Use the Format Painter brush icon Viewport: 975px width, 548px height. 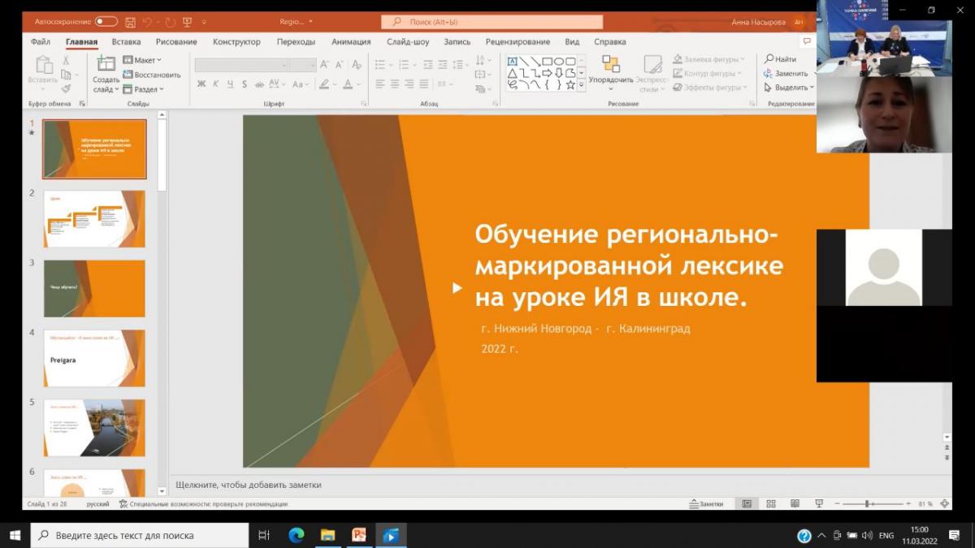click(x=67, y=88)
